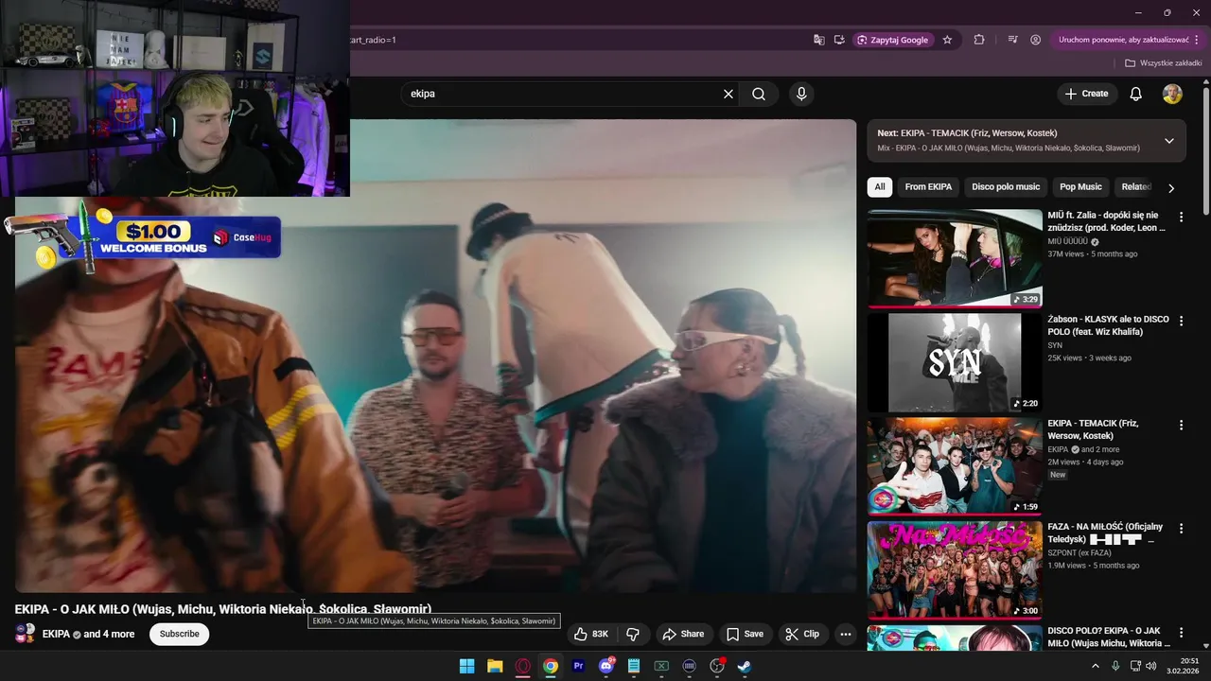The width and height of the screenshot is (1211, 681).
Task: Start voice search with the microphone
Action: 801,94
